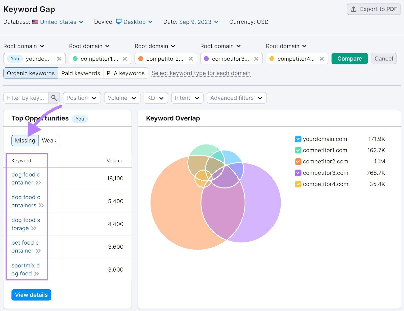
Task: Click the double-arrow icon after 'dog food container'
Action: tap(38, 183)
